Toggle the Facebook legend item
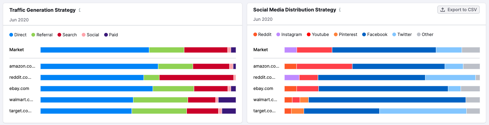The height and width of the screenshot is (125, 489). click(x=375, y=34)
